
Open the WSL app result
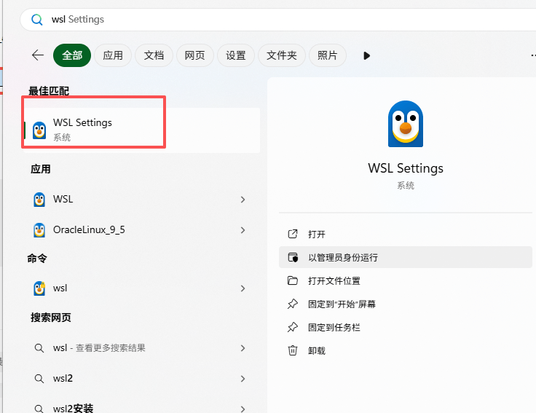(x=142, y=200)
